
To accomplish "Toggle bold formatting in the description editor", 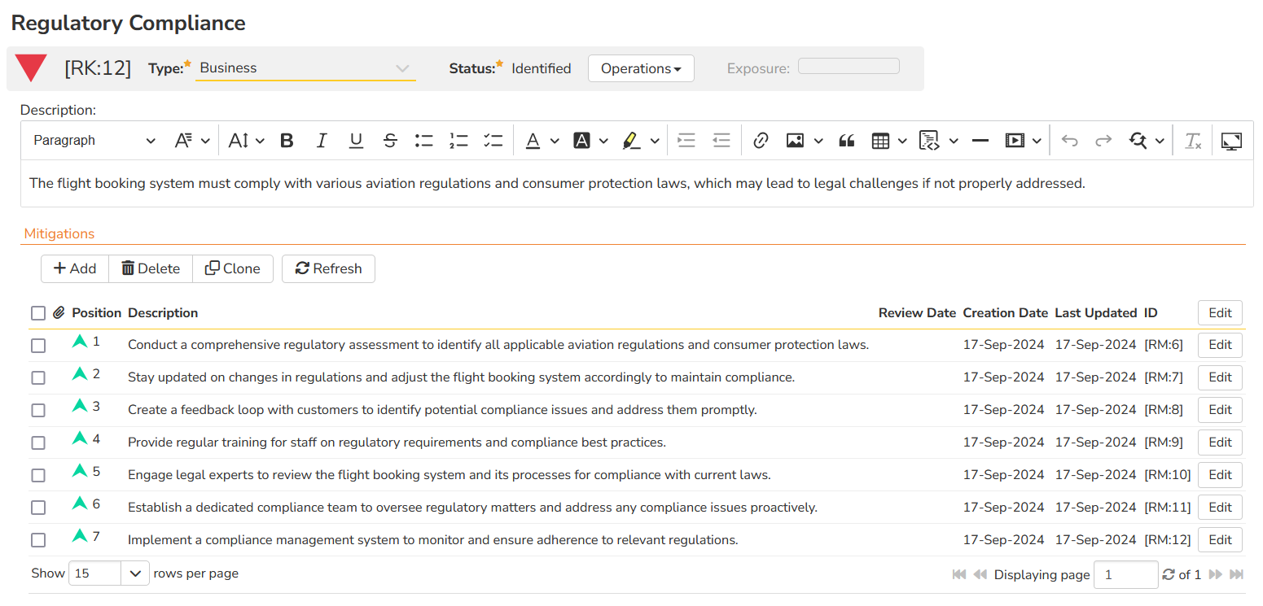I will [x=287, y=141].
